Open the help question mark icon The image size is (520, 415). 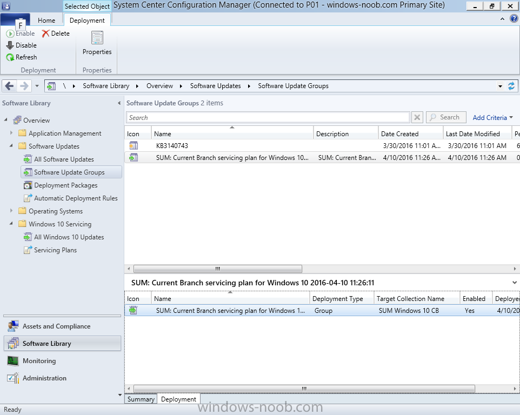pos(514,19)
